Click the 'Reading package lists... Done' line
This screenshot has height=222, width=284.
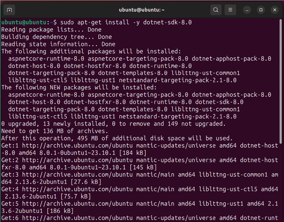point(51,30)
